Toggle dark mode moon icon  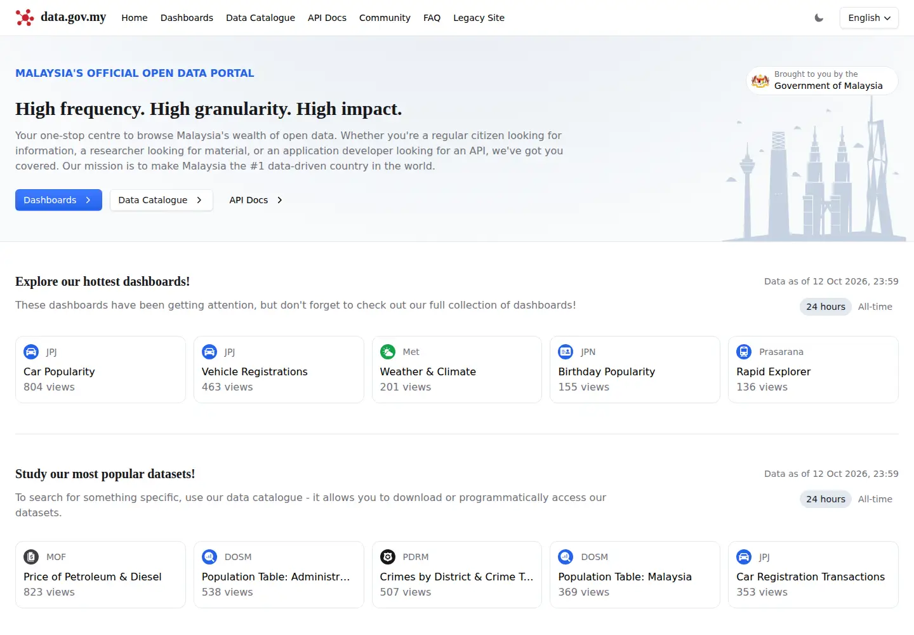pos(819,18)
